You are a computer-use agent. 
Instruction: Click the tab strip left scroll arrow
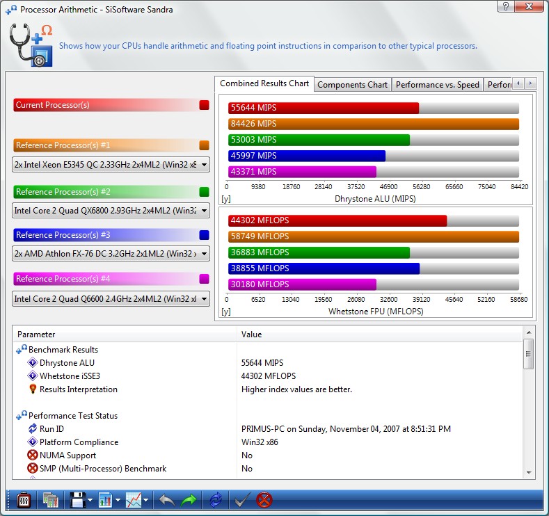(518, 83)
